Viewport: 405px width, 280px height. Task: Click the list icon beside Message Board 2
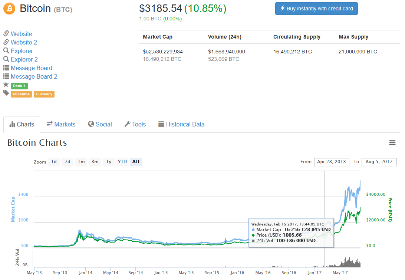[6, 76]
